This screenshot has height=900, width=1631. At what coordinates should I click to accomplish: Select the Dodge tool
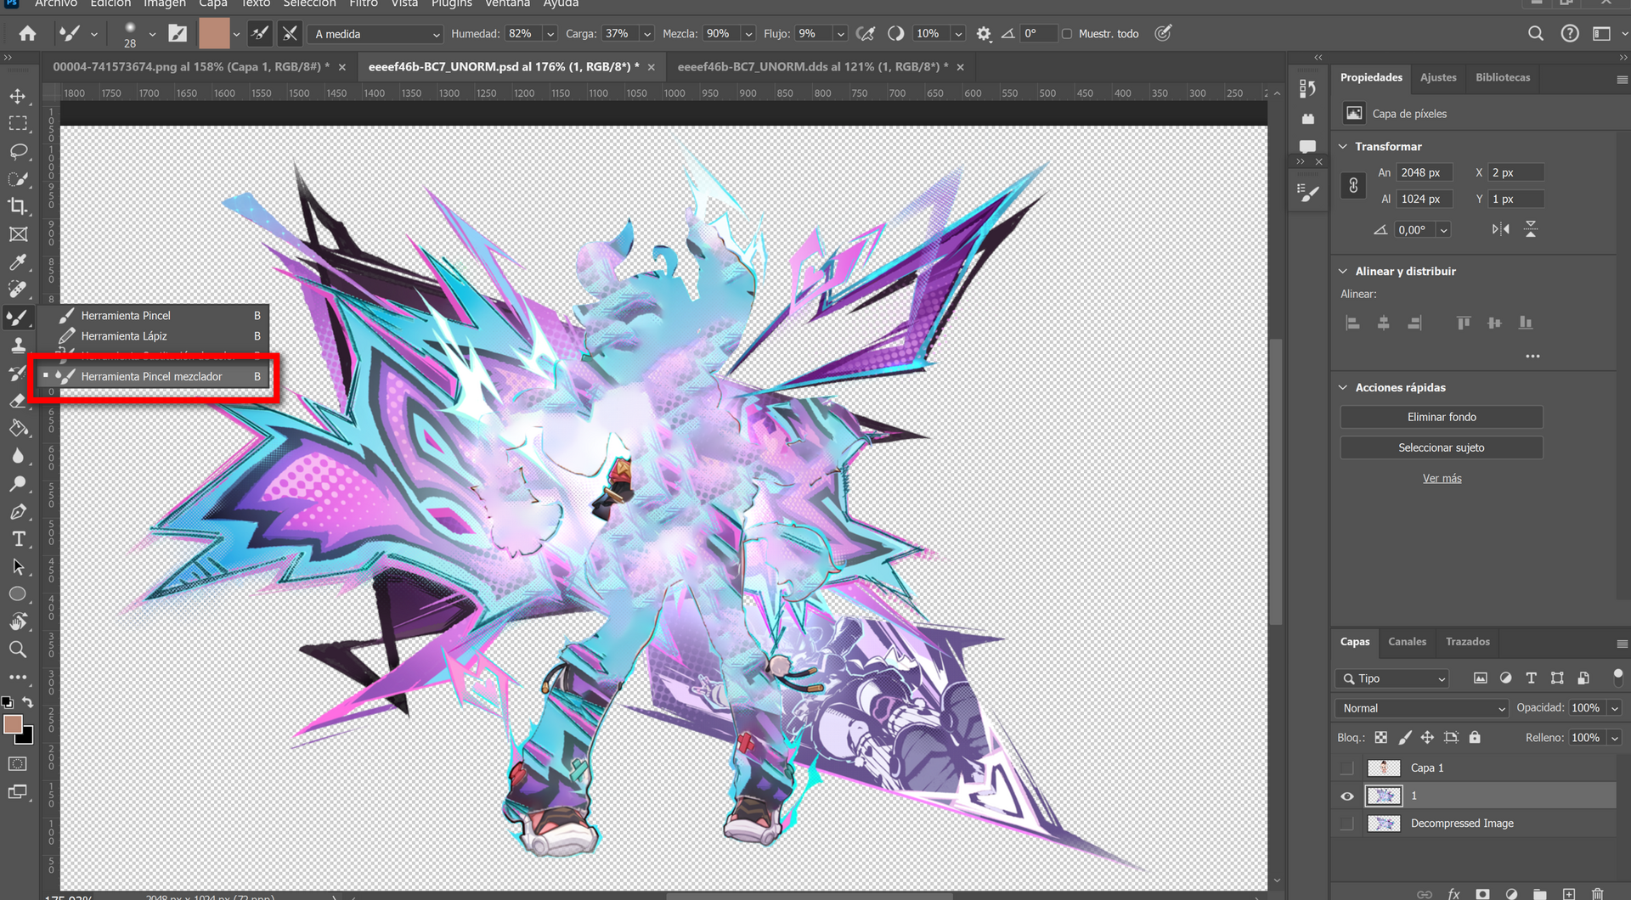(18, 484)
